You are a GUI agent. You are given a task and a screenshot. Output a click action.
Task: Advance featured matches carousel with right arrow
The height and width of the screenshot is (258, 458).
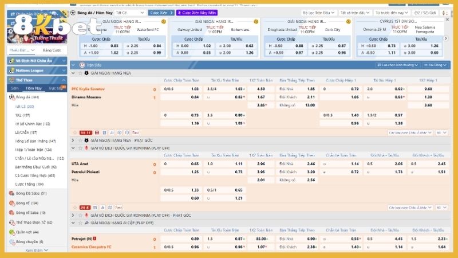tap(446, 38)
